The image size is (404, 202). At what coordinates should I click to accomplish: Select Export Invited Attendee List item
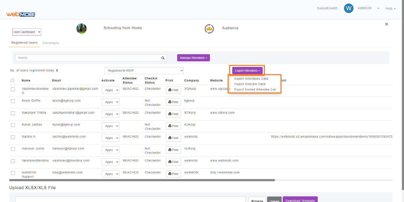(255, 89)
